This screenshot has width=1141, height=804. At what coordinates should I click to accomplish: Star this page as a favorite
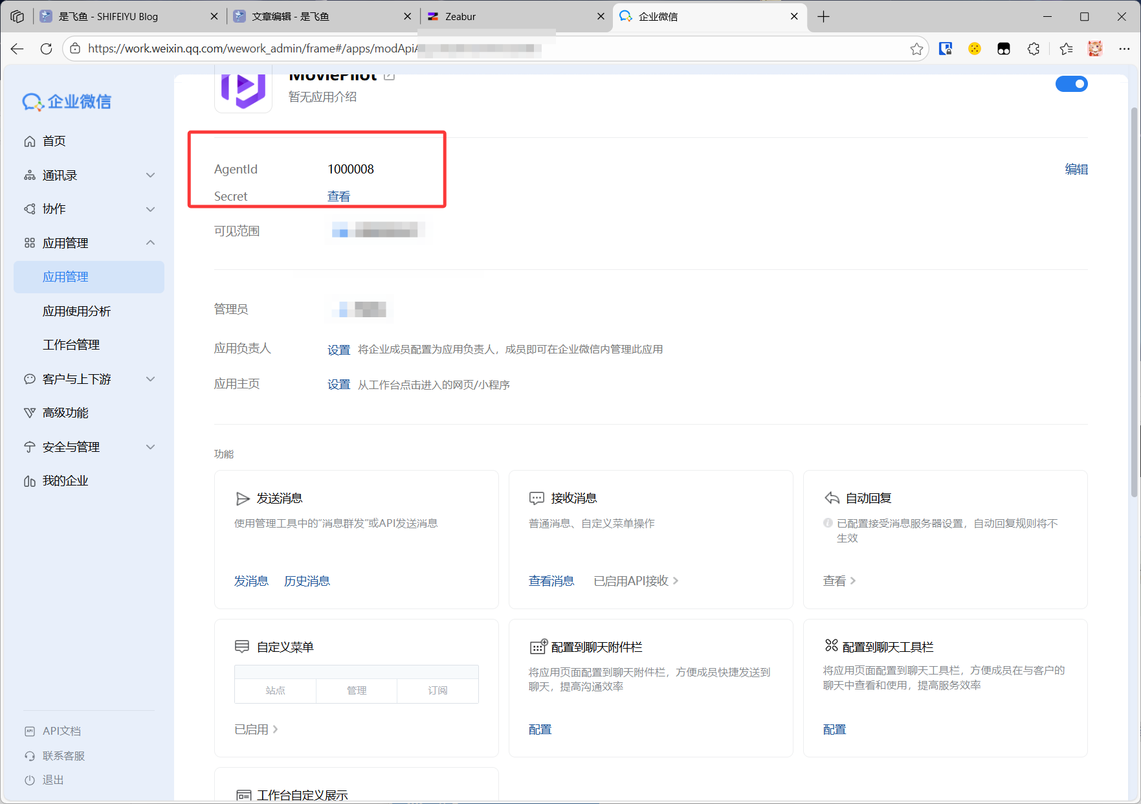(x=916, y=49)
